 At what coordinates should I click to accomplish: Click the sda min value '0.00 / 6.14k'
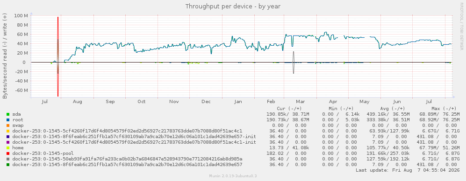point(341,114)
